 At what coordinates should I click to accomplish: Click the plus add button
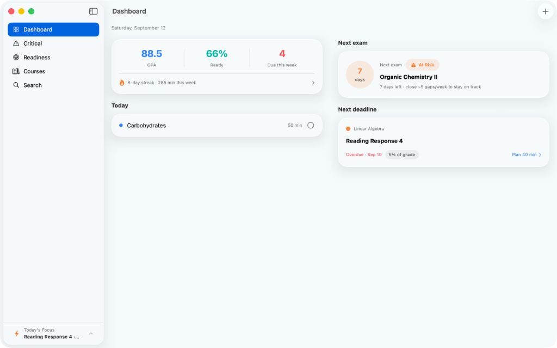pyautogui.click(x=545, y=11)
